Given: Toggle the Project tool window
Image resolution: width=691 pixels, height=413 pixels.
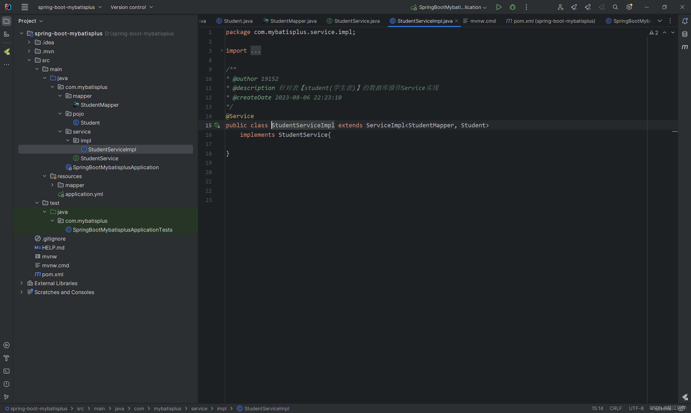Looking at the screenshot, I should pos(6,21).
